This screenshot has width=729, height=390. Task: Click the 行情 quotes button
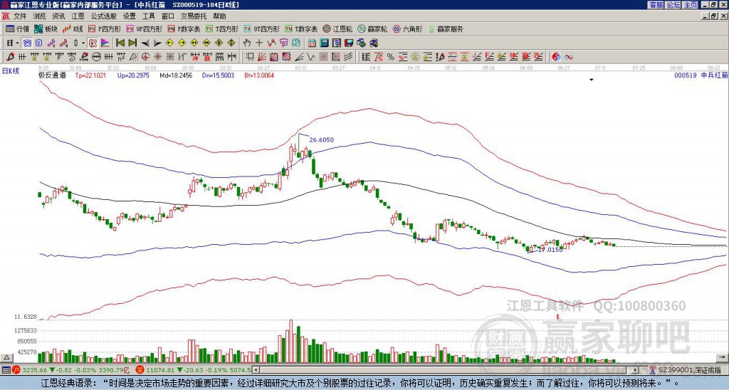[17, 29]
